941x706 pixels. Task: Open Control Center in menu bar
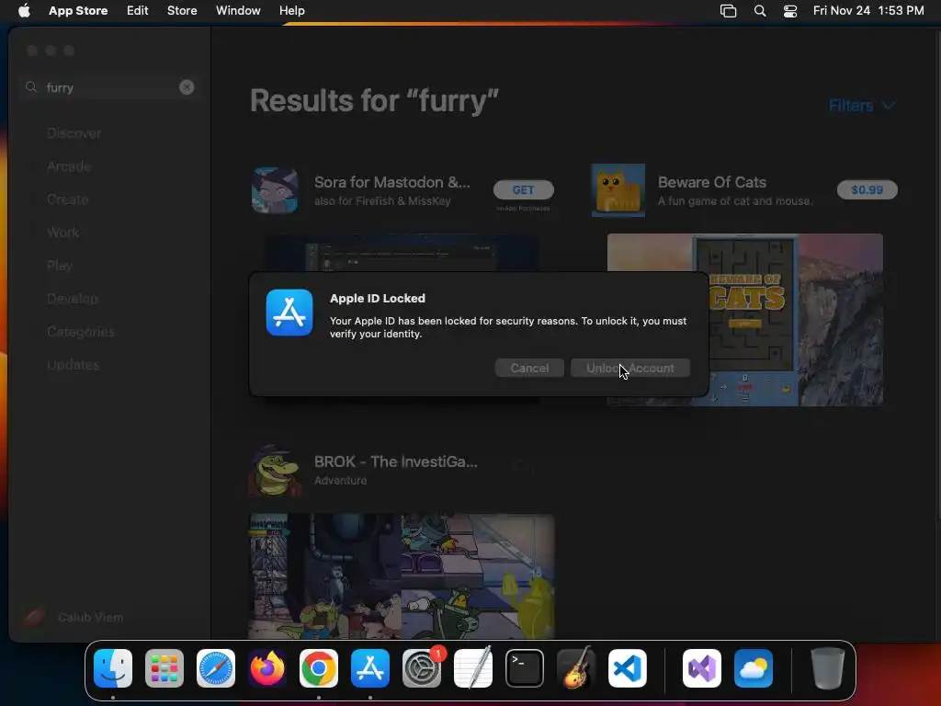click(x=790, y=11)
